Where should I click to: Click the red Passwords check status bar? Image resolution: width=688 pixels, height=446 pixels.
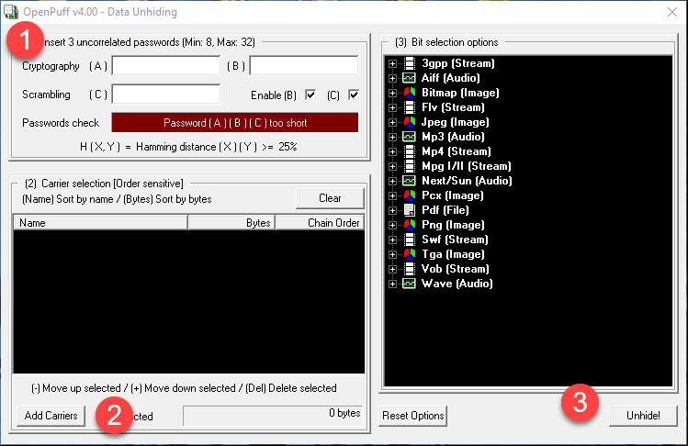coord(235,123)
